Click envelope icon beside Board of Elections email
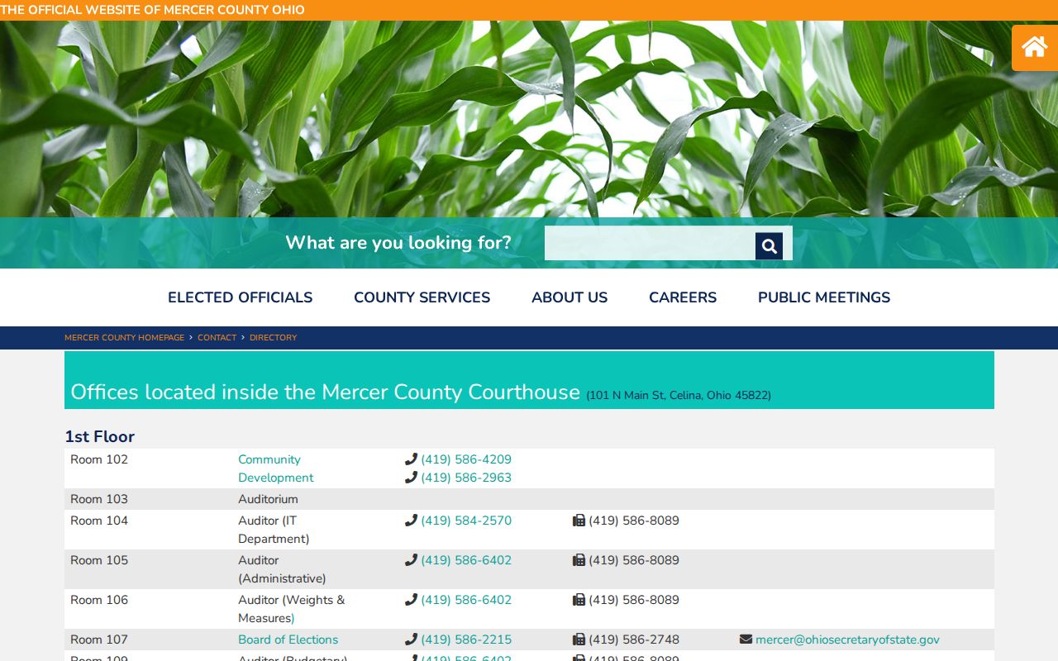 (x=746, y=640)
